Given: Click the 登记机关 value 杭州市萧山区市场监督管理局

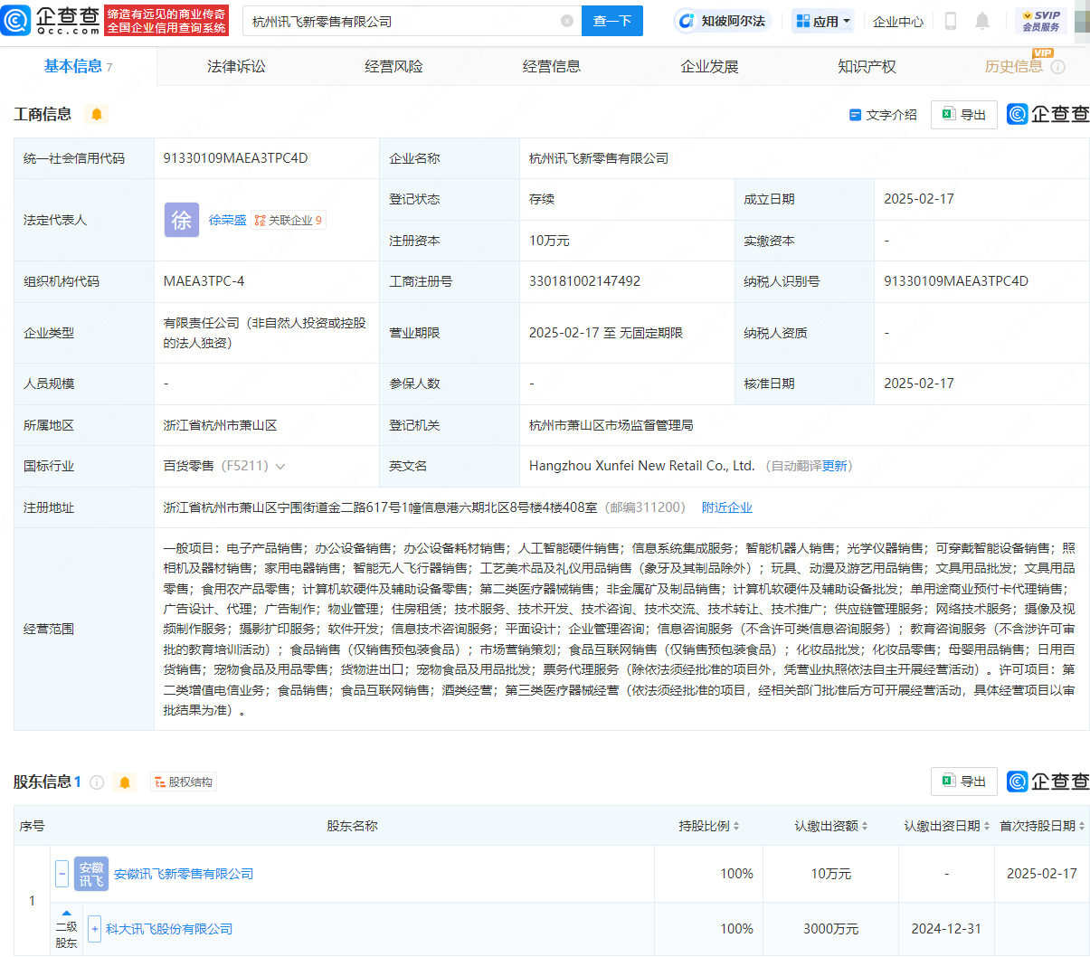Looking at the screenshot, I should click(x=611, y=425).
